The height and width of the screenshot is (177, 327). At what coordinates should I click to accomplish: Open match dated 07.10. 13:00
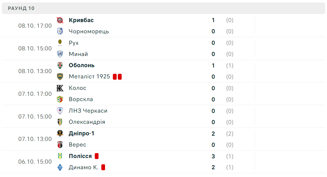[35, 139]
